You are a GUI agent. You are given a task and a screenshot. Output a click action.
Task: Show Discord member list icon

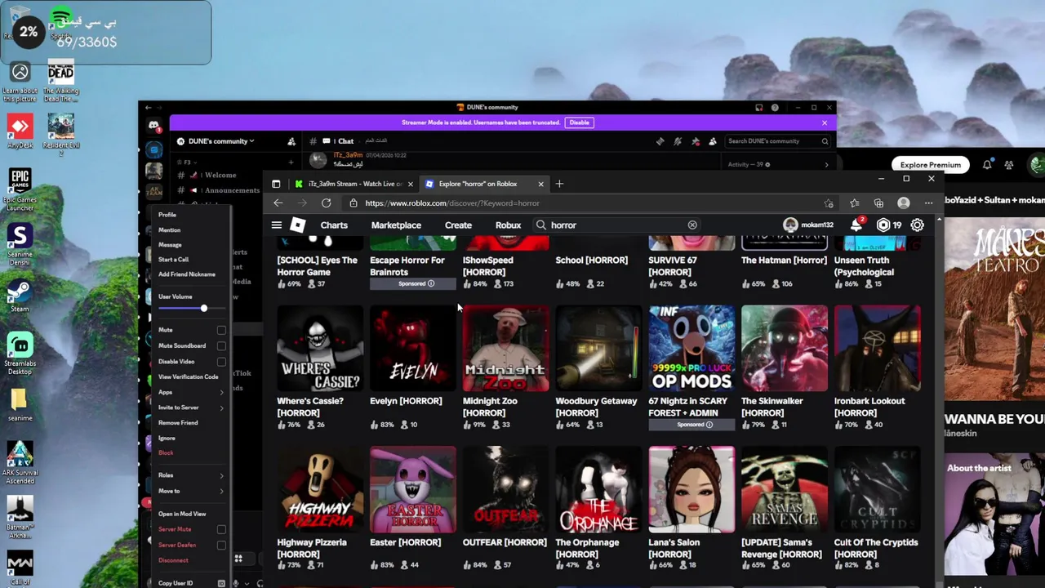tap(713, 141)
